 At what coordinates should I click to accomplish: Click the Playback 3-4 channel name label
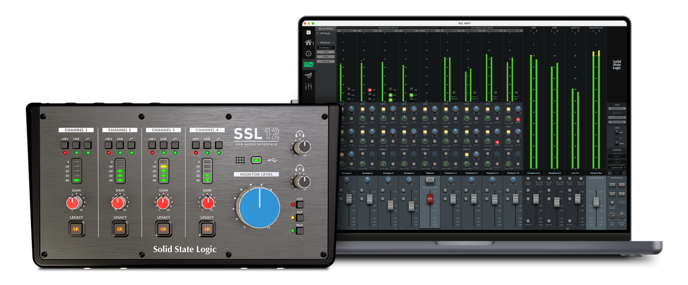[x=472, y=173]
